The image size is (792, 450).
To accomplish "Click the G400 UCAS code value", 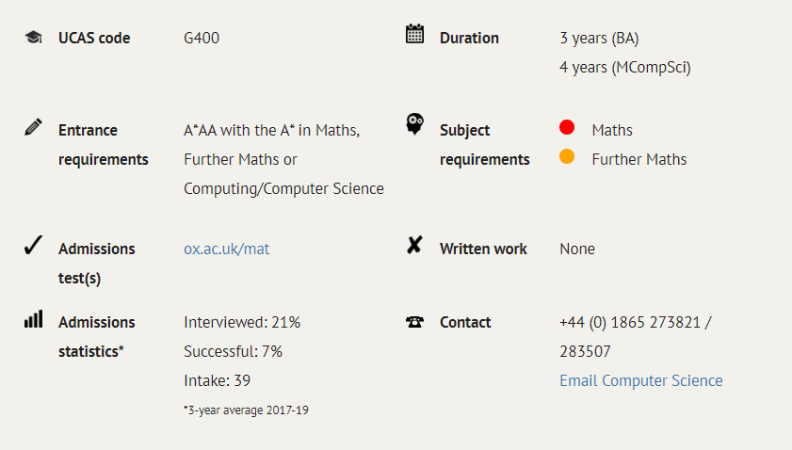I will (202, 38).
